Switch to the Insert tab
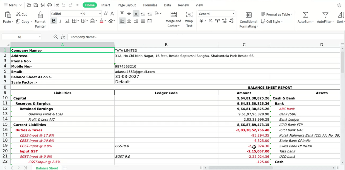 (106, 5)
